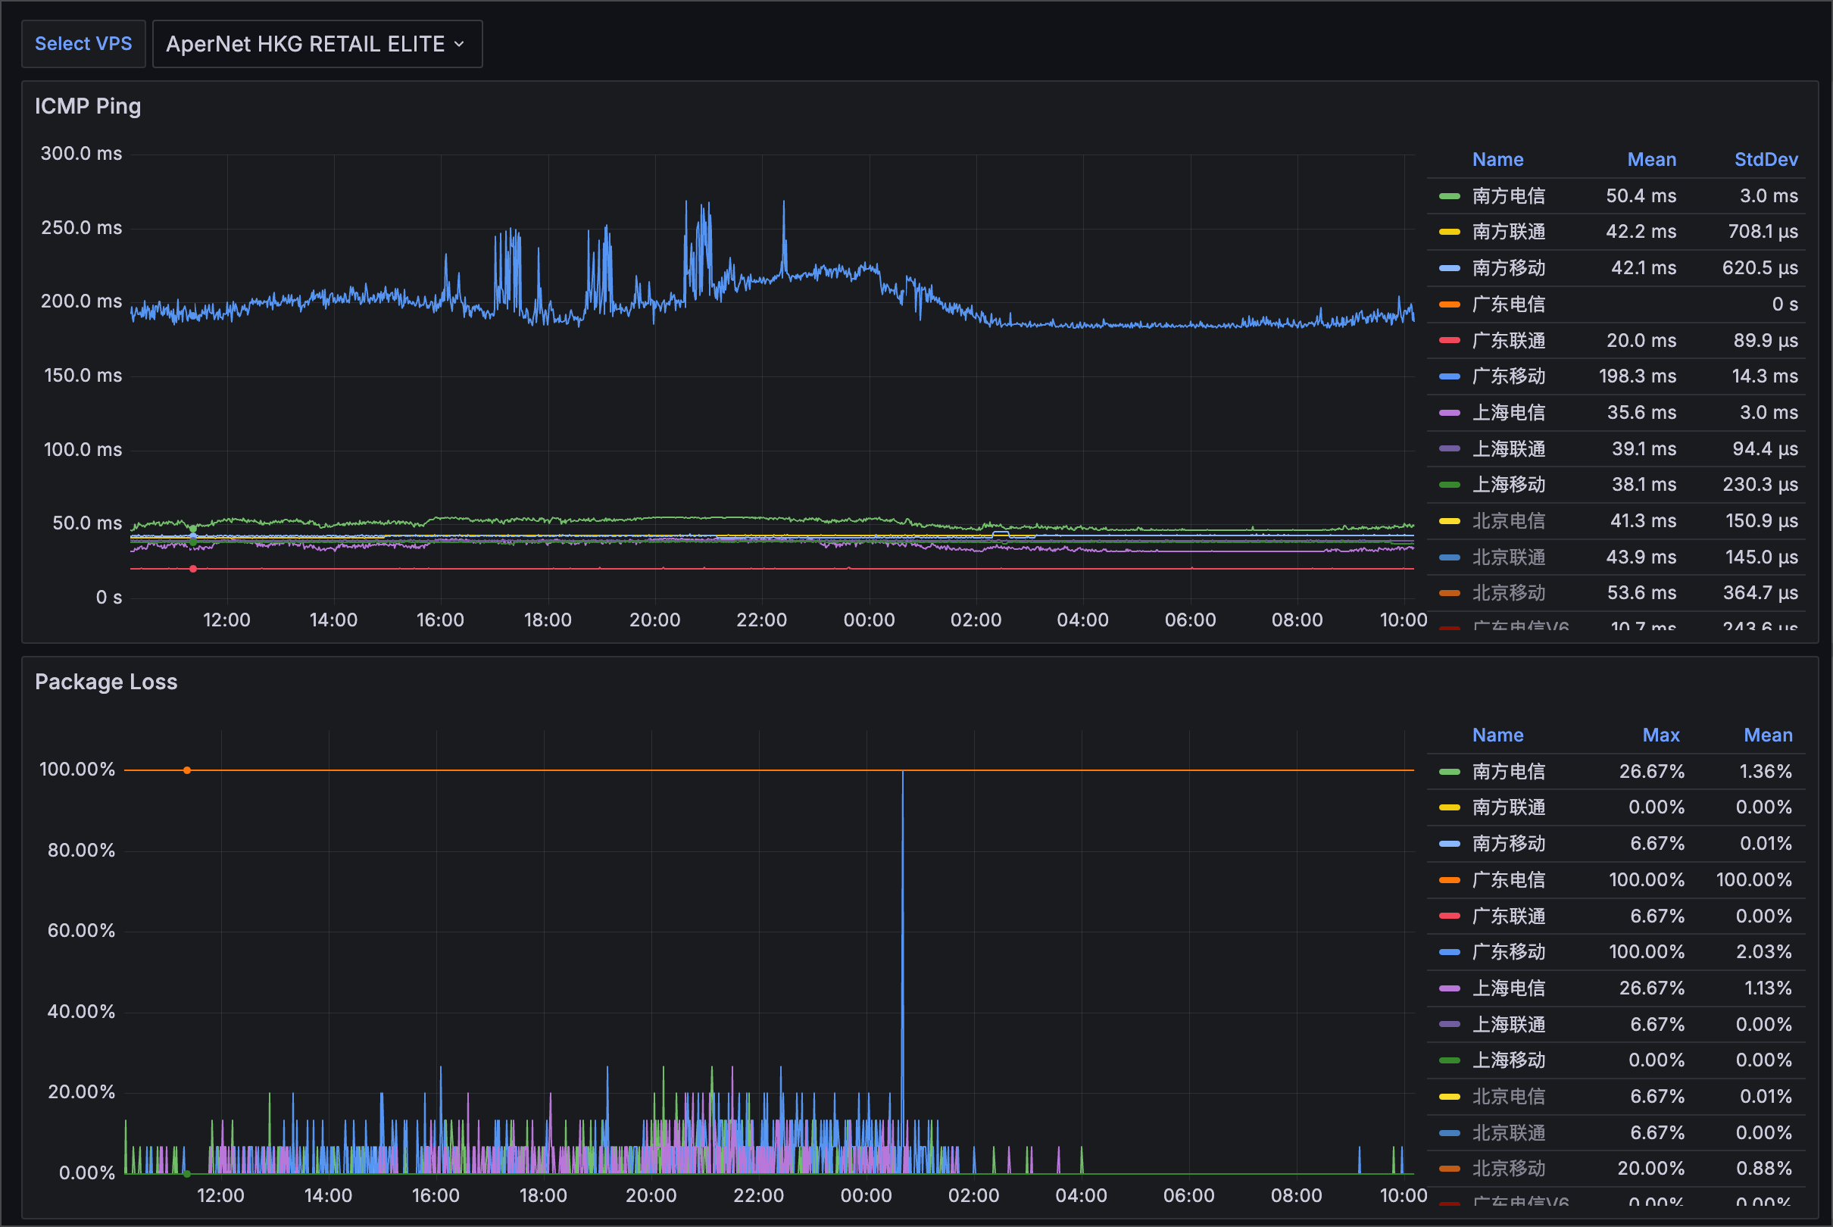This screenshot has width=1833, height=1227.
Task: Toggle 上海移动 series in Package Loss legend
Action: coord(1508,1060)
